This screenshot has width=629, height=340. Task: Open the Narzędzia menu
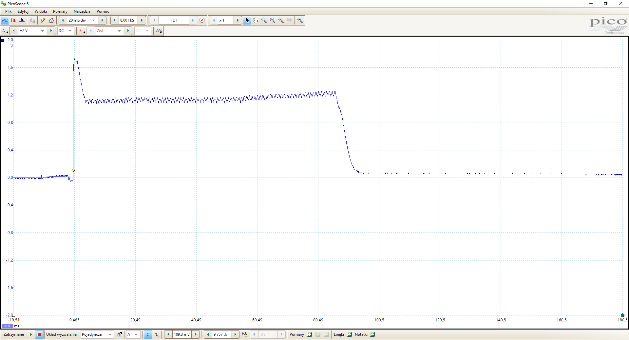[x=82, y=11]
